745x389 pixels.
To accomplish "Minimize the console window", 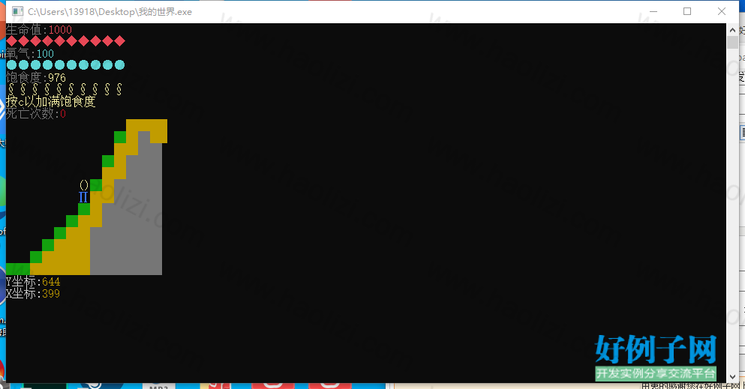I will pos(653,11).
